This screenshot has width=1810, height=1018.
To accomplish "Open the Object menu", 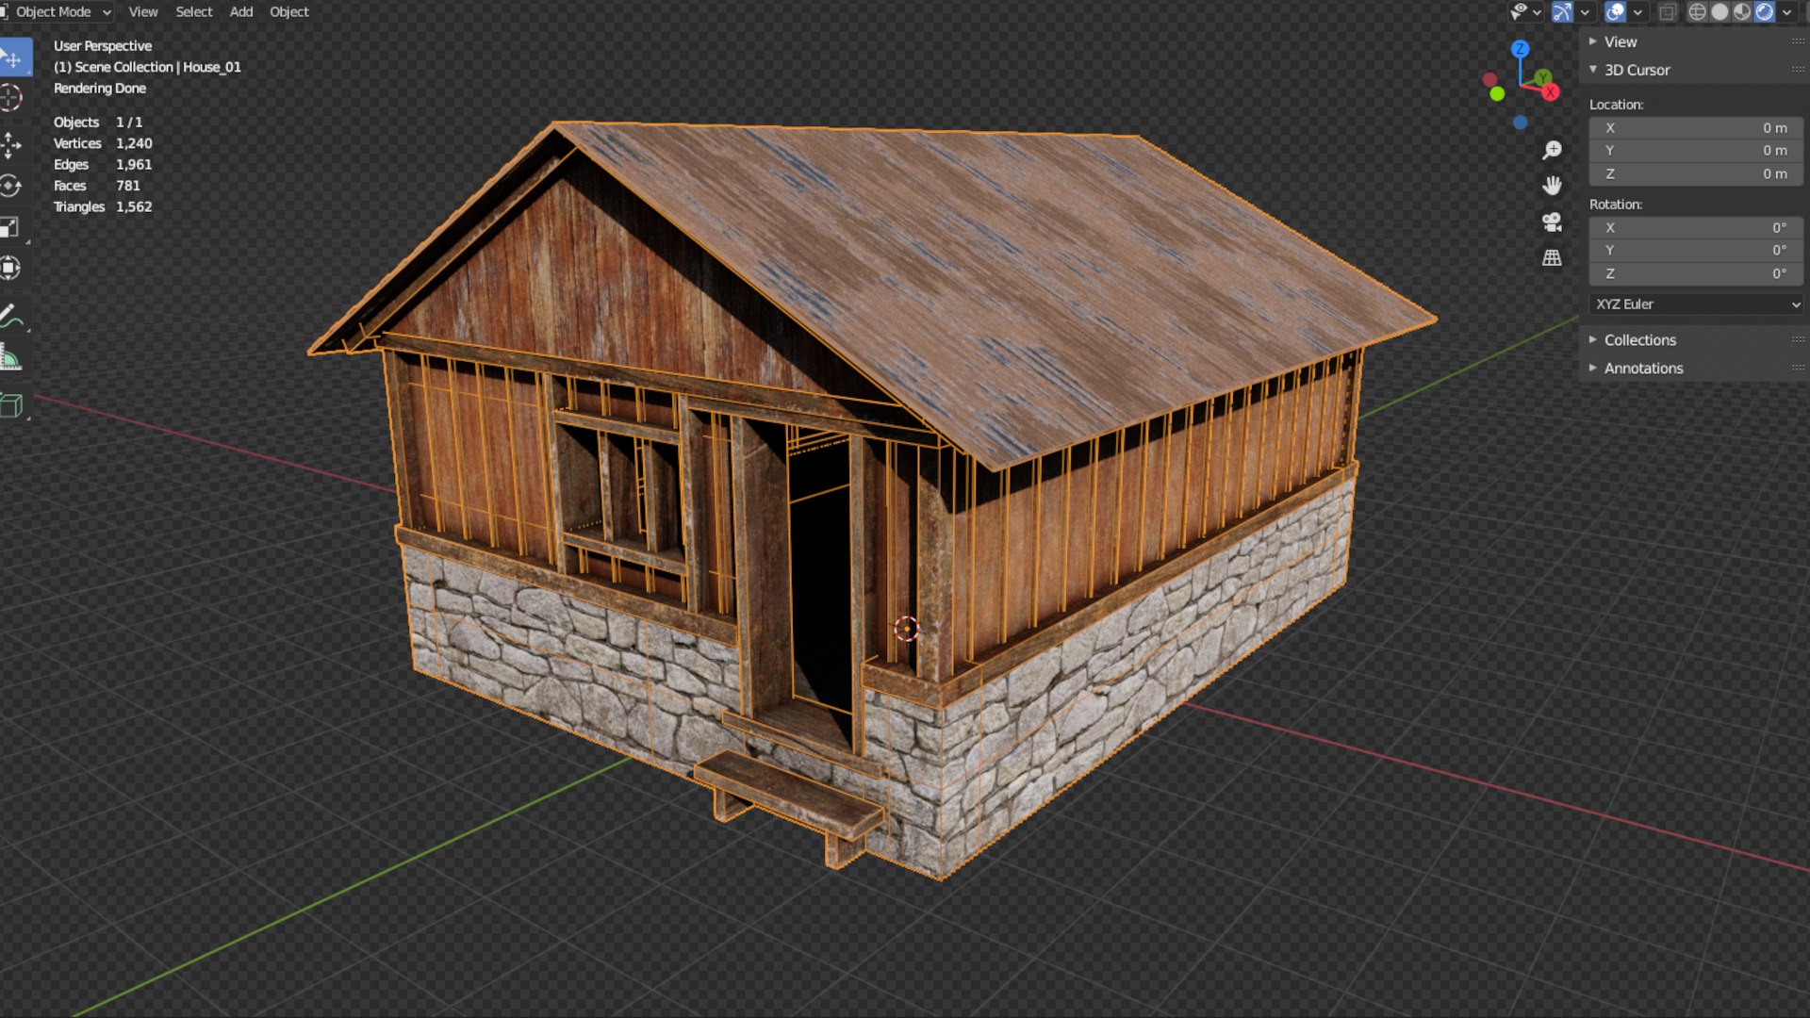I will click(289, 11).
